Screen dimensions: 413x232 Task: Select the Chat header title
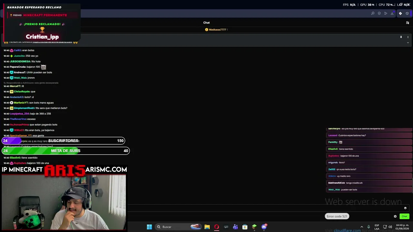pos(206,23)
